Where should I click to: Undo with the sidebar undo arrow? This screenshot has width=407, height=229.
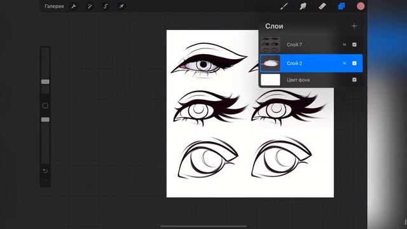[45, 171]
